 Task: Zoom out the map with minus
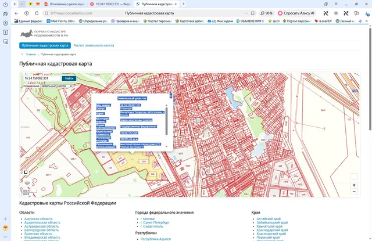pyautogui.click(x=354, y=192)
